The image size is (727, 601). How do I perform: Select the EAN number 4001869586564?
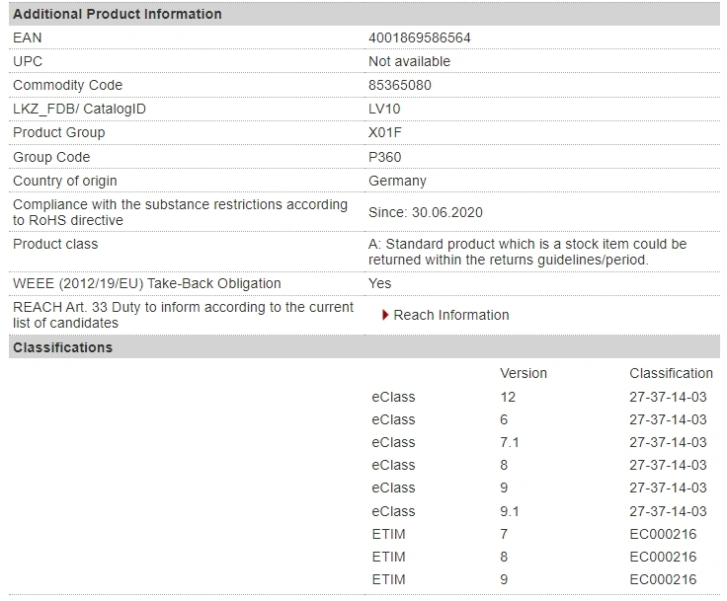(420, 38)
